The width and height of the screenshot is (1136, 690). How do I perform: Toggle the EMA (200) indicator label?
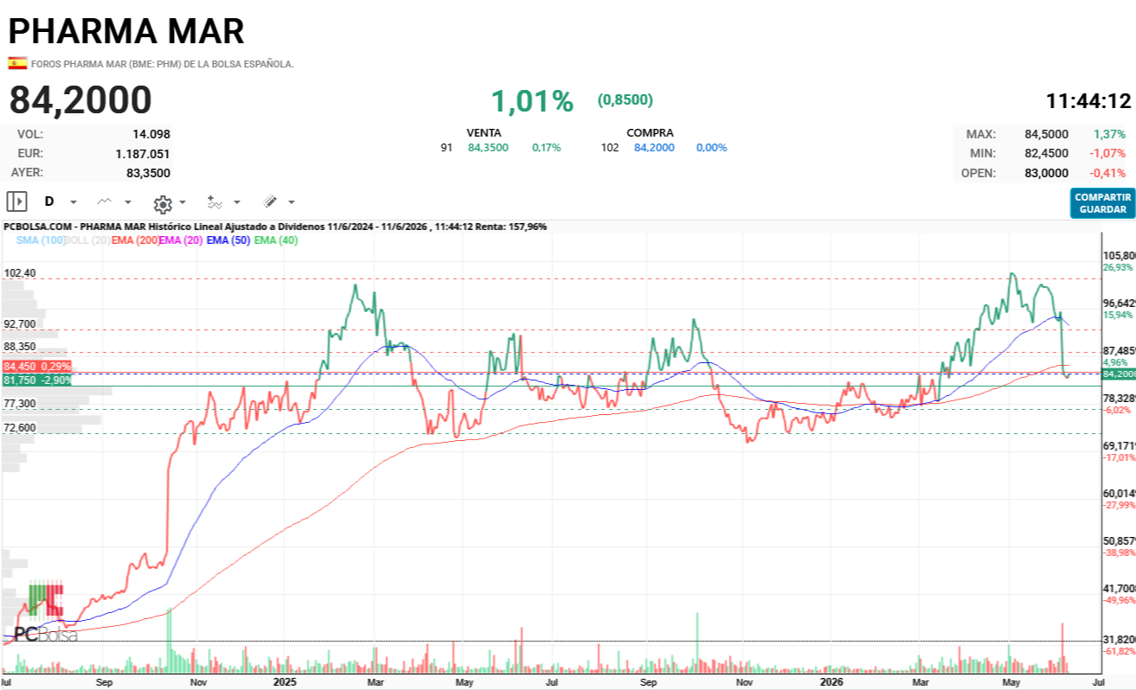click(x=135, y=240)
